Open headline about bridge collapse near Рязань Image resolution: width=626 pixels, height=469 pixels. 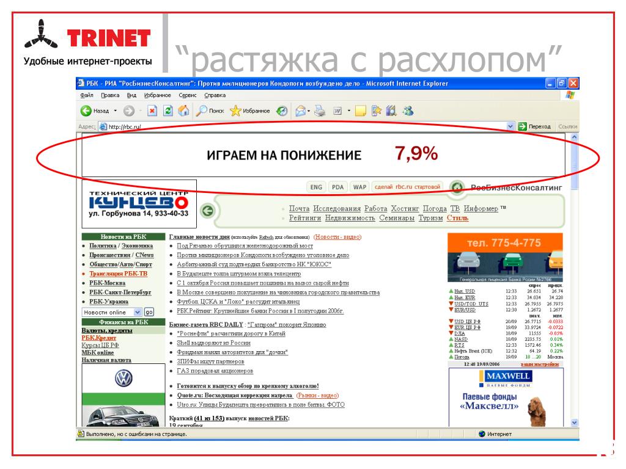tap(245, 245)
